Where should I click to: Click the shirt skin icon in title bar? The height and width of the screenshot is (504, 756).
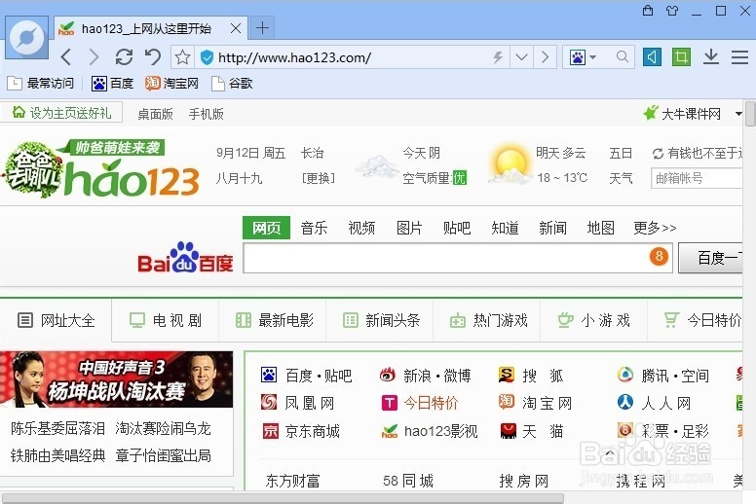coord(671,10)
